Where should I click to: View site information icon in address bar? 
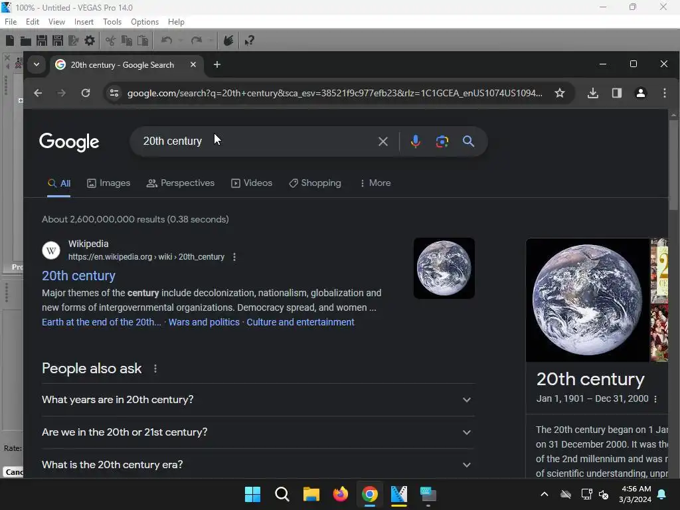pyautogui.click(x=114, y=93)
